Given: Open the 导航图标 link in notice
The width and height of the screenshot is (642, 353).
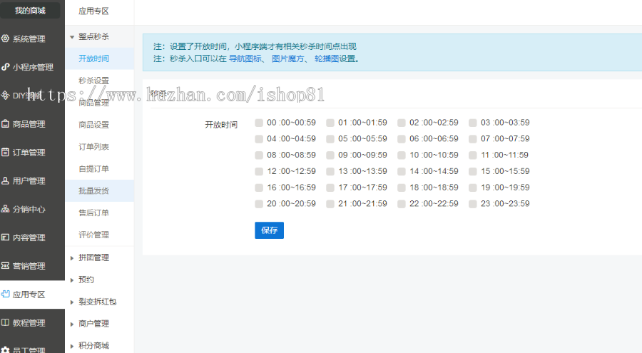Looking at the screenshot, I should [x=244, y=59].
